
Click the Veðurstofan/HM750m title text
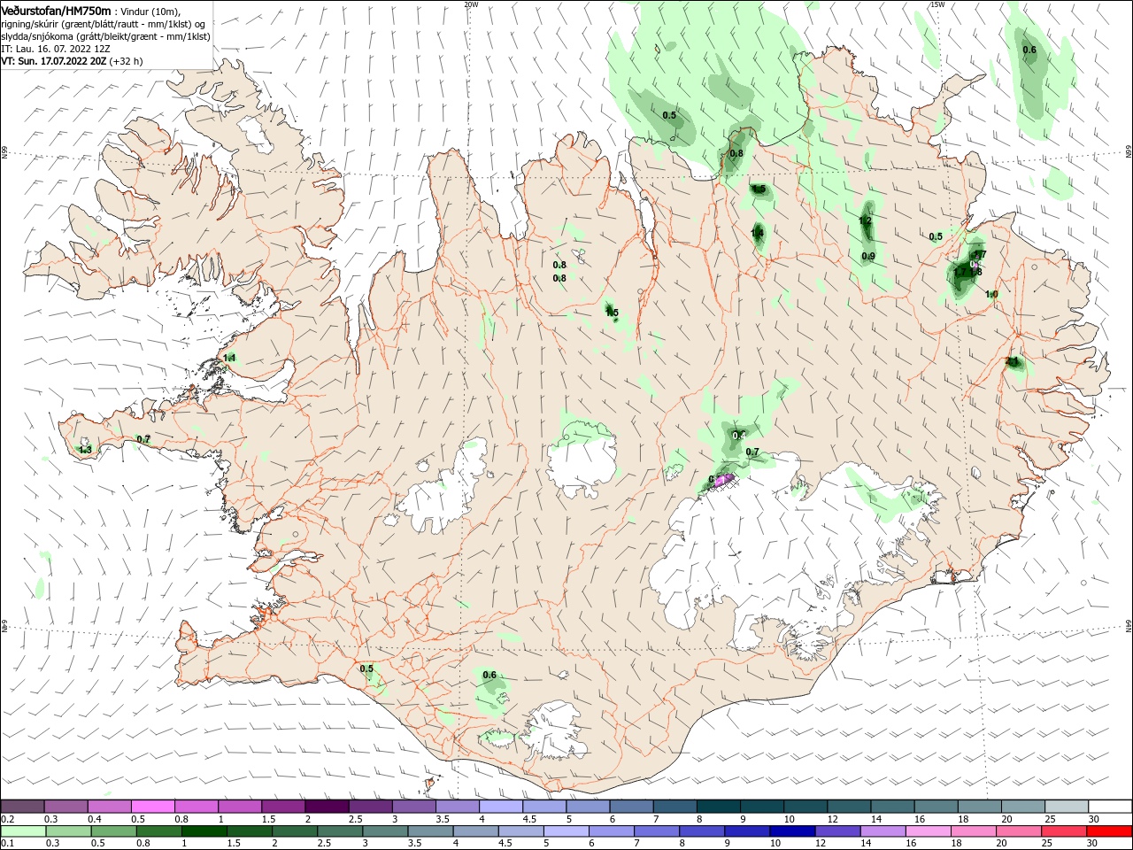pos(56,10)
